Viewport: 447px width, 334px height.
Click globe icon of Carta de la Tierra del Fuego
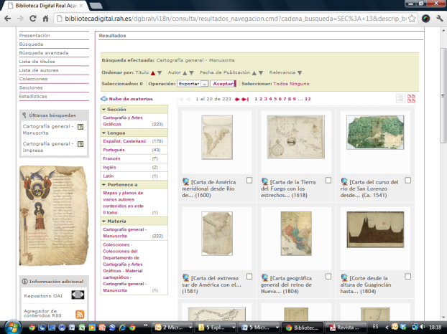pyautogui.click(x=265, y=181)
